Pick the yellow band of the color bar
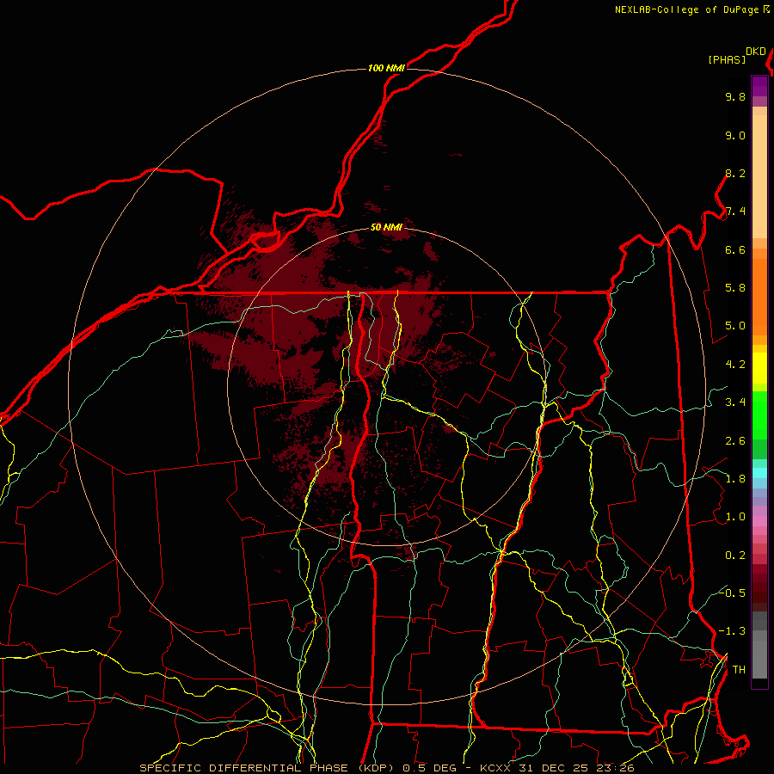This screenshot has height=774, width=774. point(759,368)
